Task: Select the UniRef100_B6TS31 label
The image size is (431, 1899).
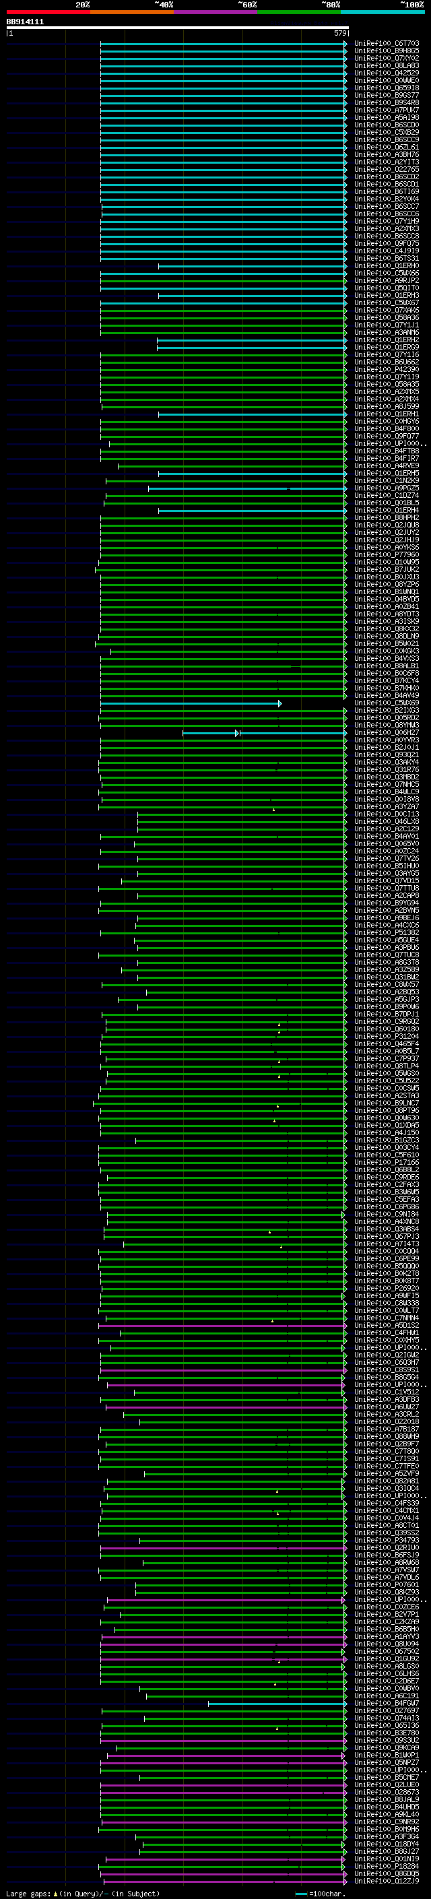Action: point(387,258)
